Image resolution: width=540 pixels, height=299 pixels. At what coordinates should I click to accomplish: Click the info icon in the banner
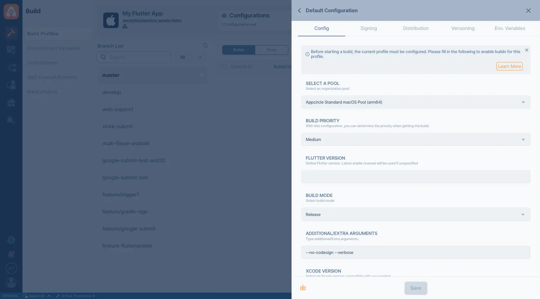pos(307,54)
